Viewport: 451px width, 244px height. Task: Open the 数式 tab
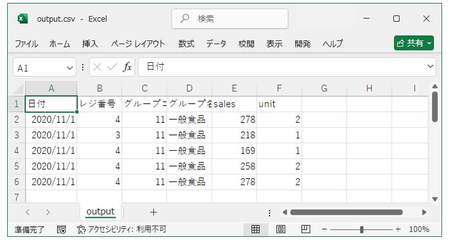(187, 44)
